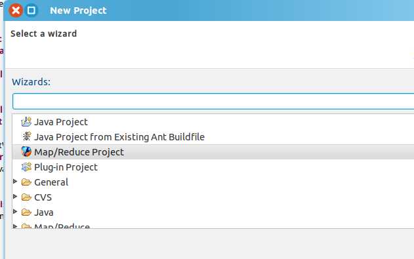Select Java Project from Existing Ant Buildfile
Image resolution: width=414 pixels, height=259 pixels.
119,137
